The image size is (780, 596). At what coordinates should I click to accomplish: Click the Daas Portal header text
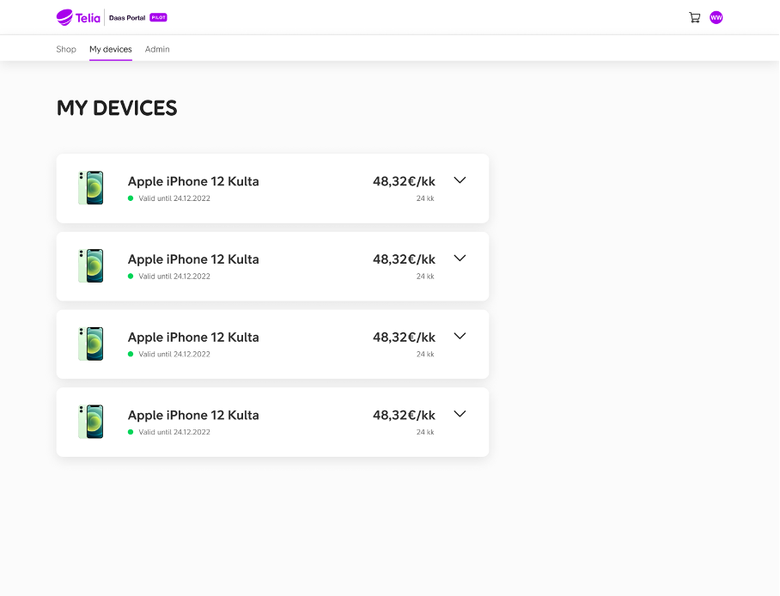(127, 18)
